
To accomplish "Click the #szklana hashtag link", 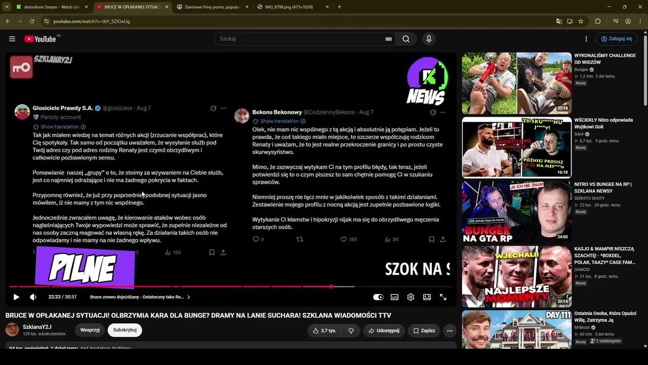I will (121, 348).
